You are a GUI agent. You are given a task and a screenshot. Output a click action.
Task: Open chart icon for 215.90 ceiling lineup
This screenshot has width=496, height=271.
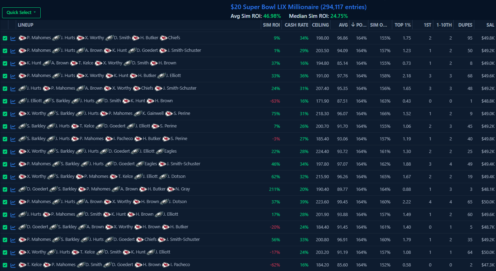[x=13, y=177]
